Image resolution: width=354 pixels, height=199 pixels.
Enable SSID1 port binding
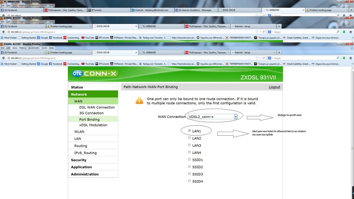pyautogui.click(x=189, y=159)
